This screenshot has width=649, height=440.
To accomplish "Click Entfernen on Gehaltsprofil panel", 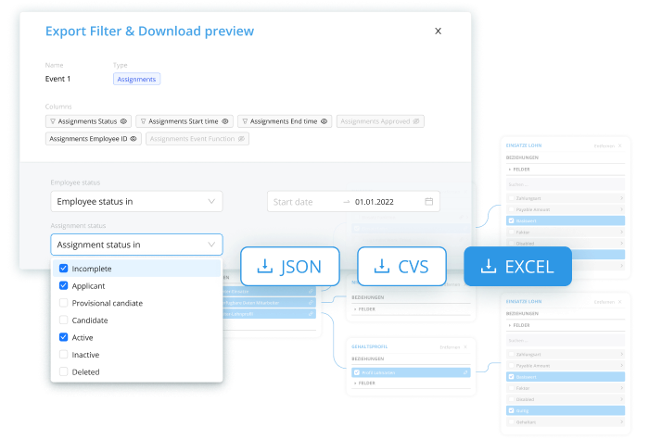I will [450, 347].
